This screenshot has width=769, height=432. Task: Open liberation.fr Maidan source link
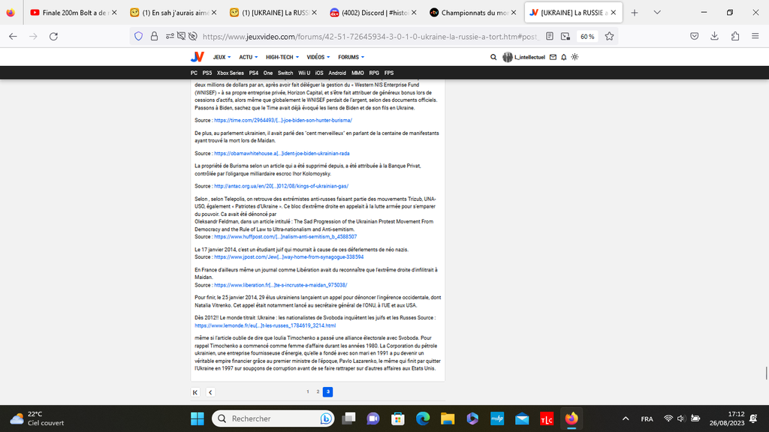281,285
